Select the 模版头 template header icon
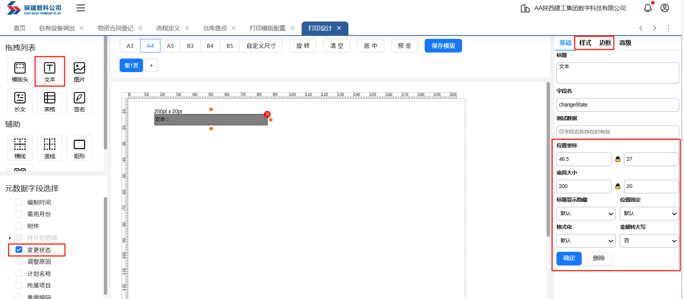This screenshot has width=684, height=299. (20, 71)
